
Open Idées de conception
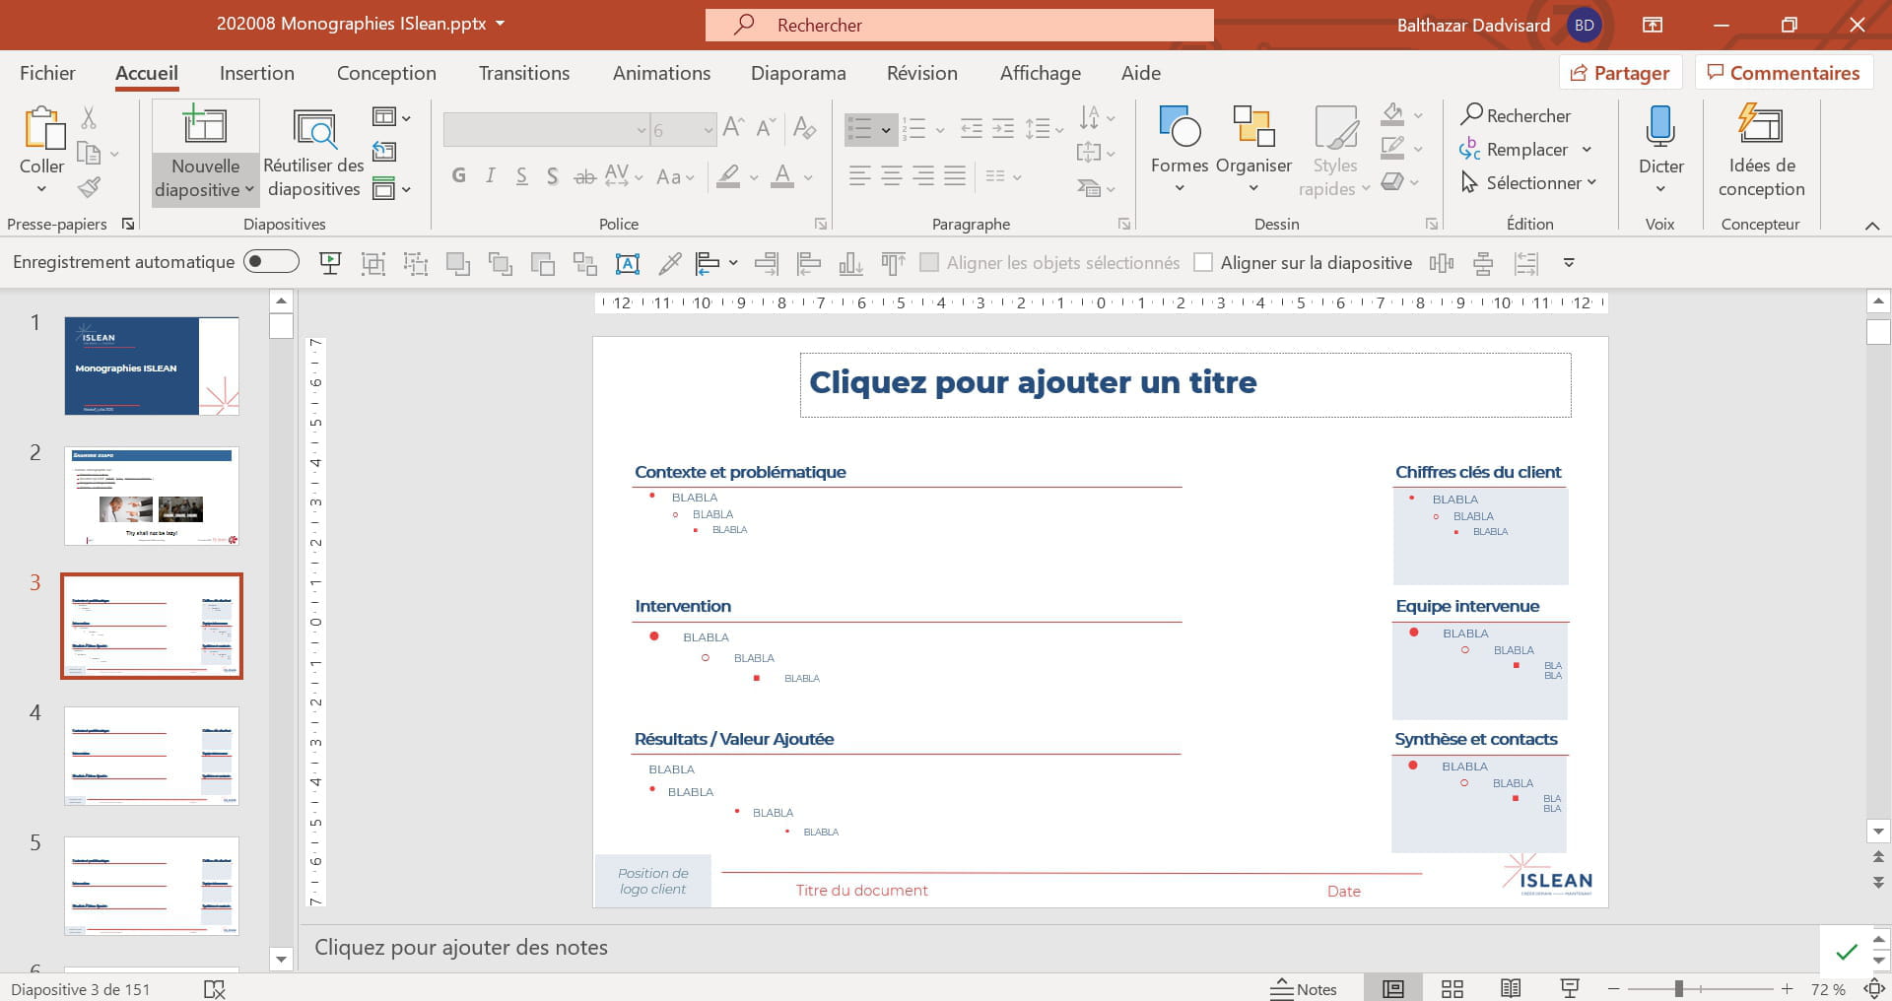point(1761,153)
